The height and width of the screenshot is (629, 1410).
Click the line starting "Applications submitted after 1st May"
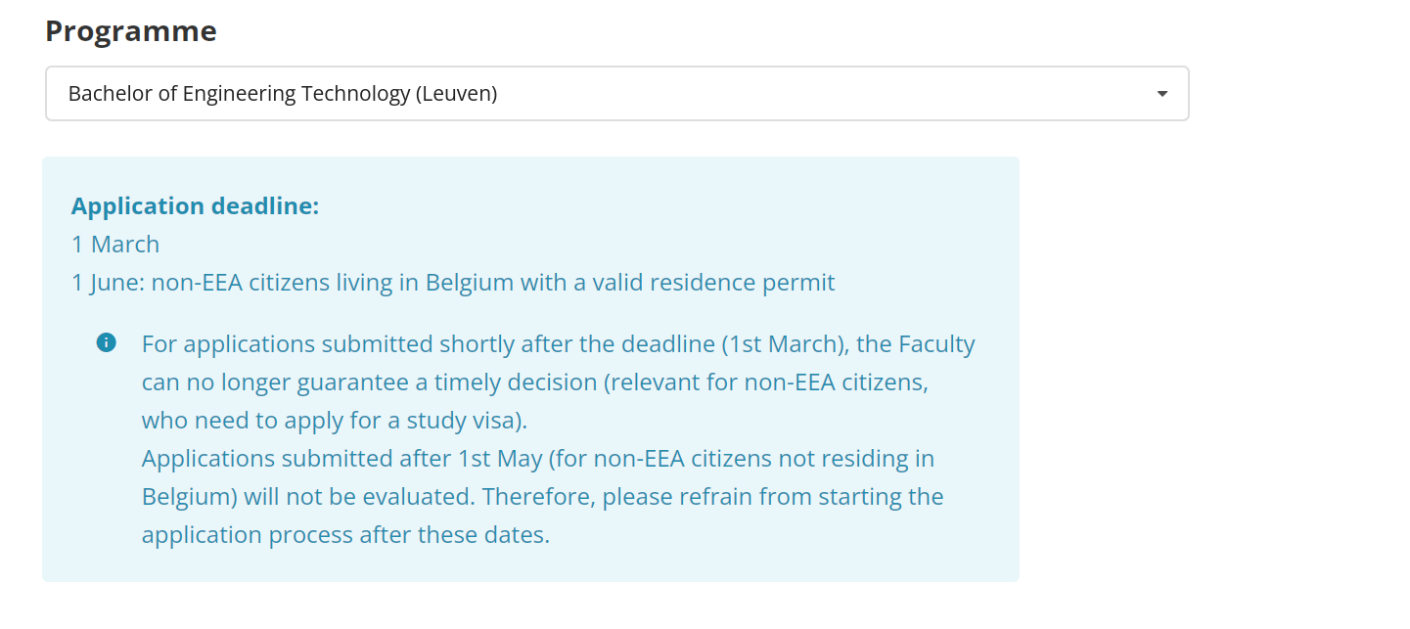537,459
